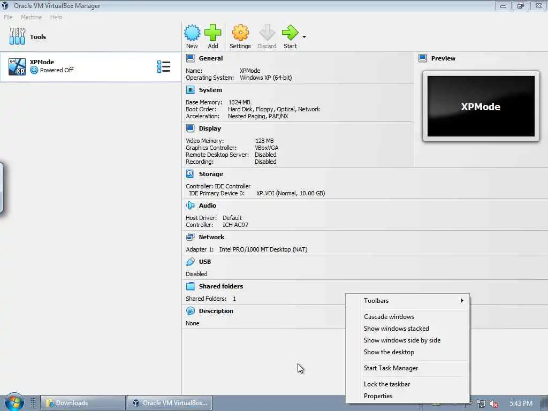The height and width of the screenshot is (411, 548).
Task: Open the Help menu
Action: (56, 17)
